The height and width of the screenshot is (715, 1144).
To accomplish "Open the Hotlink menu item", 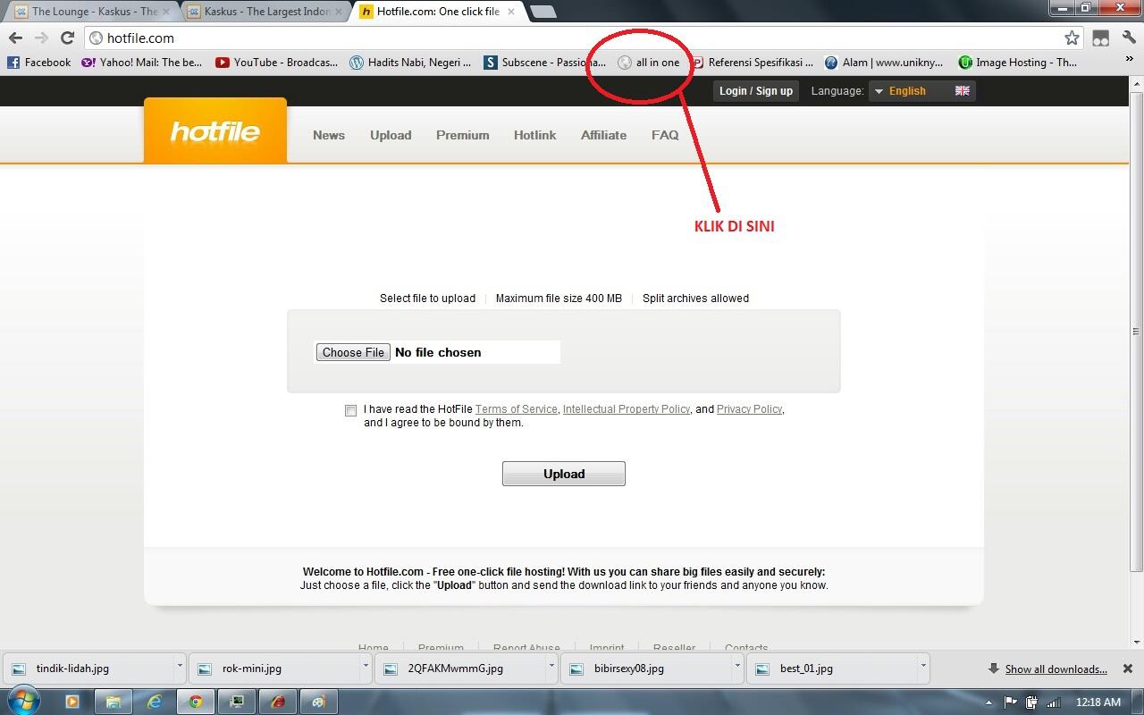I will (x=535, y=135).
